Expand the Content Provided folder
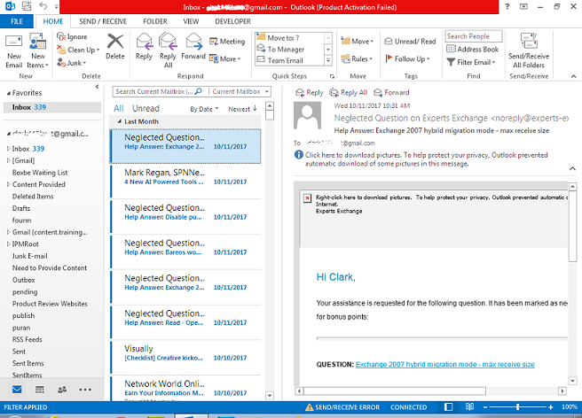The image size is (582, 418). [8, 184]
